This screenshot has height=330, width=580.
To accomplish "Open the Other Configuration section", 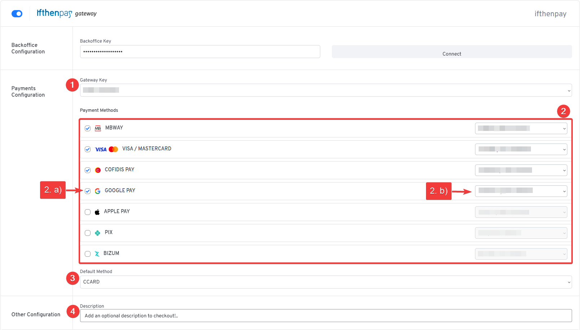I will coord(36,314).
